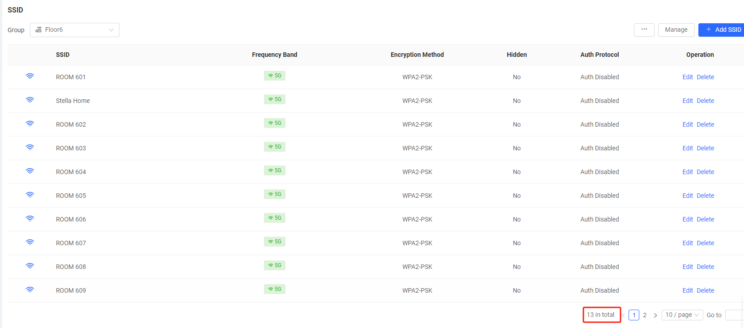The height and width of the screenshot is (328, 744).
Task: Click the Manage button
Action: (x=676, y=30)
